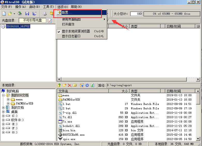Open the 工具(T) menu
This screenshot has height=146, width=202.
48,7
